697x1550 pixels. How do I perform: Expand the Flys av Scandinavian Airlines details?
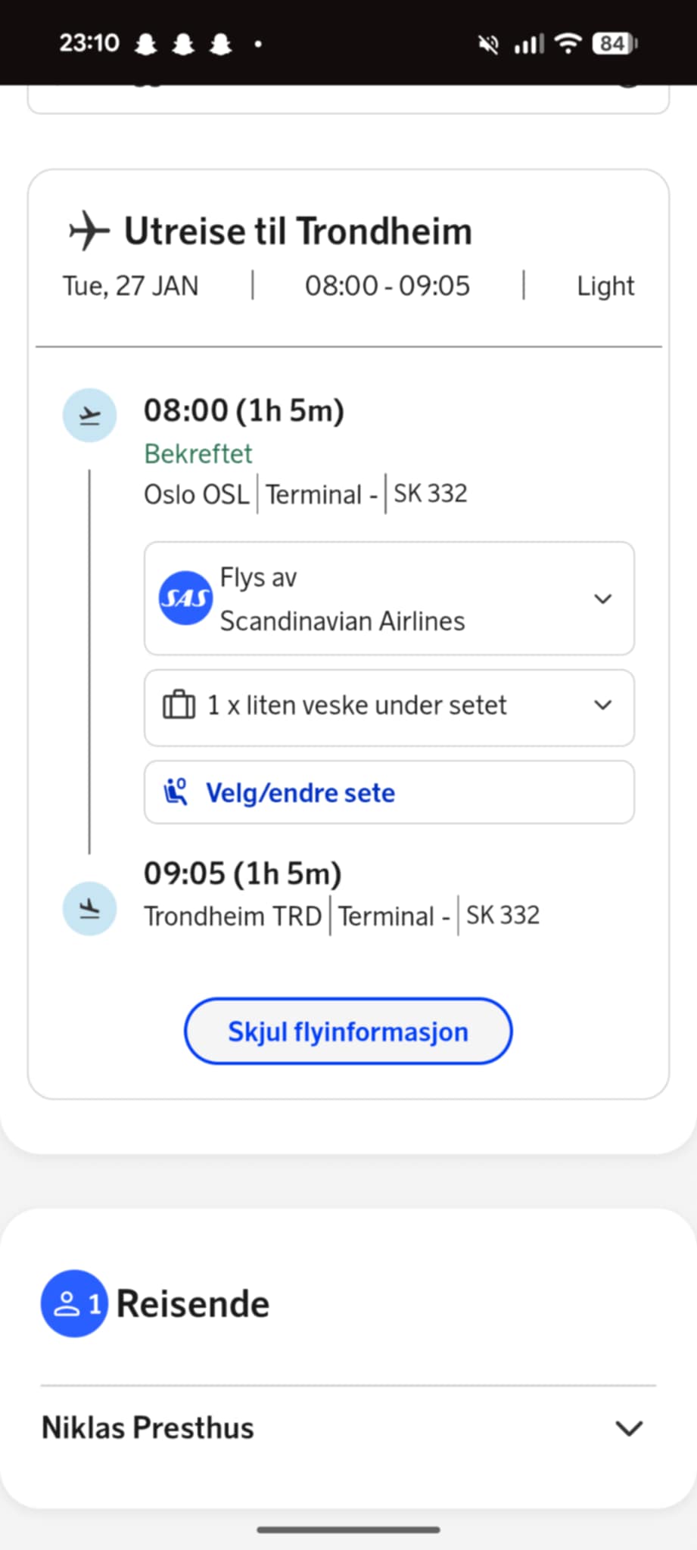pos(602,599)
